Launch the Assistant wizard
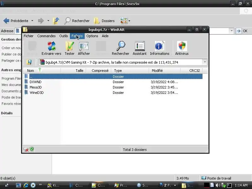The image size is (252, 189). (140, 48)
